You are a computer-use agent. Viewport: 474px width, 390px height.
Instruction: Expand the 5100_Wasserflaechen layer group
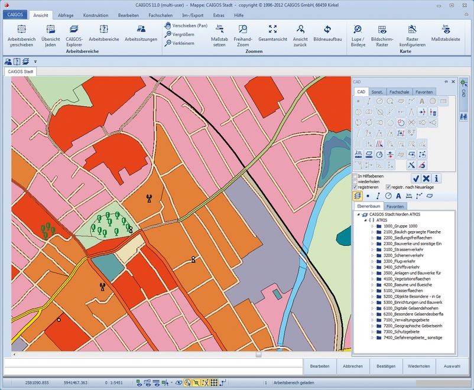372,291
